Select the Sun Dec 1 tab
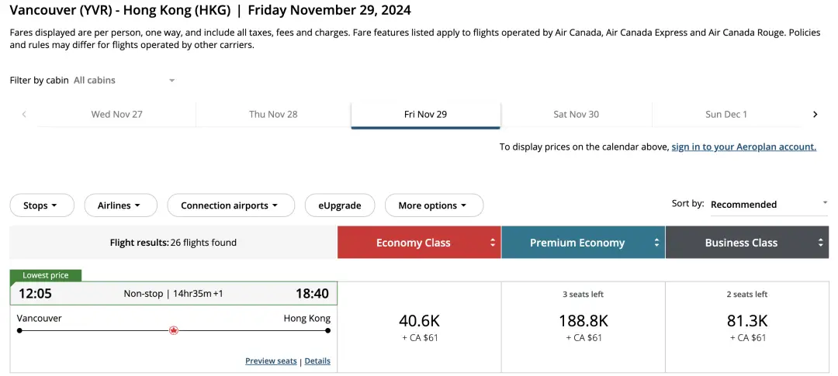The height and width of the screenshot is (376, 838). (725, 115)
